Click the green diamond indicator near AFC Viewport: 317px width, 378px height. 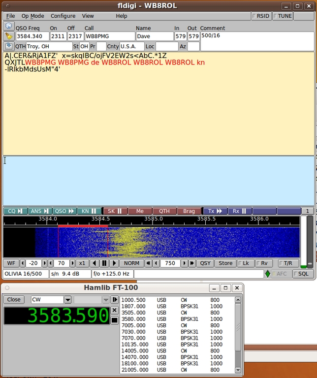[268, 274]
